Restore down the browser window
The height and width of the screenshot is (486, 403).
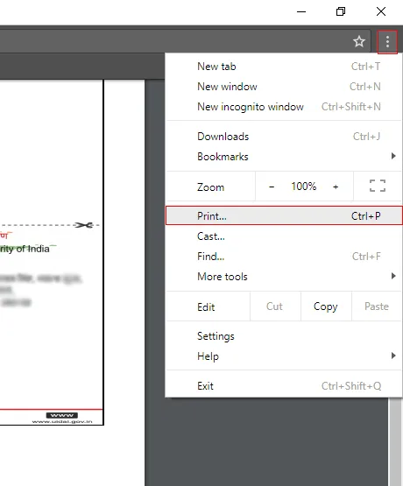341,11
